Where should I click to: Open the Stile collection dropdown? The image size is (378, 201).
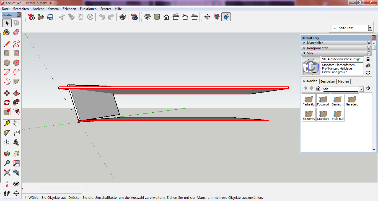[x=361, y=89]
